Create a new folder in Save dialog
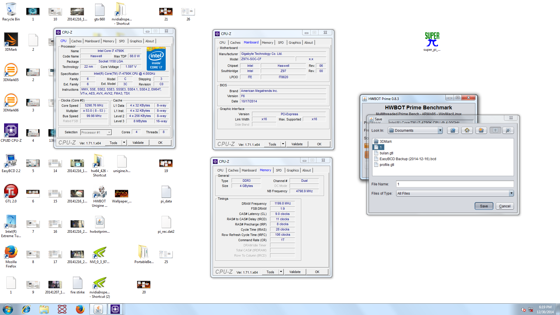This screenshot has width=560, height=315. (x=481, y=130)
